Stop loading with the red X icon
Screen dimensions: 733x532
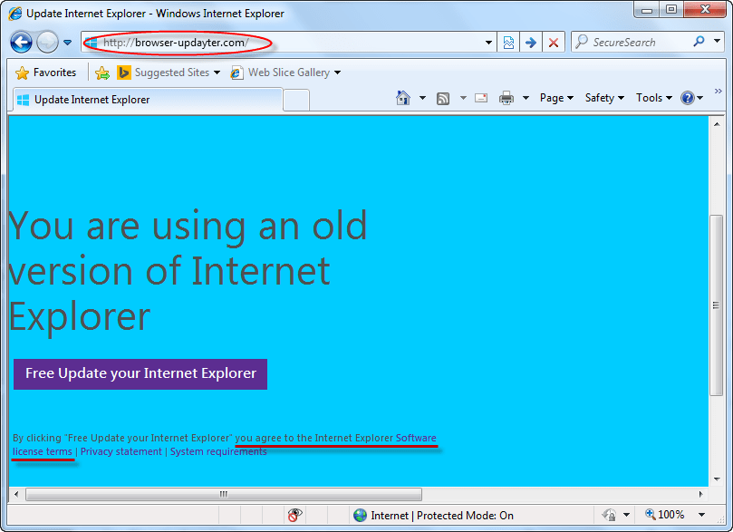554,43
